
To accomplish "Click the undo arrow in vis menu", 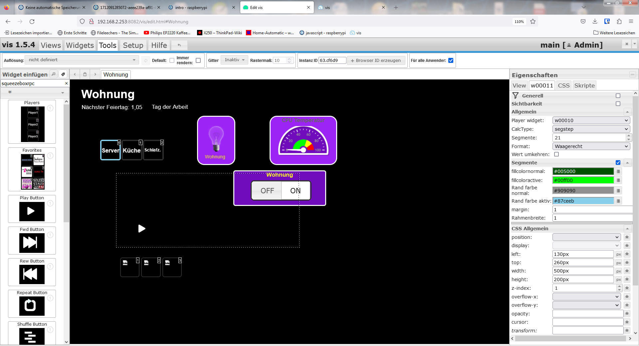I will 179,45.
